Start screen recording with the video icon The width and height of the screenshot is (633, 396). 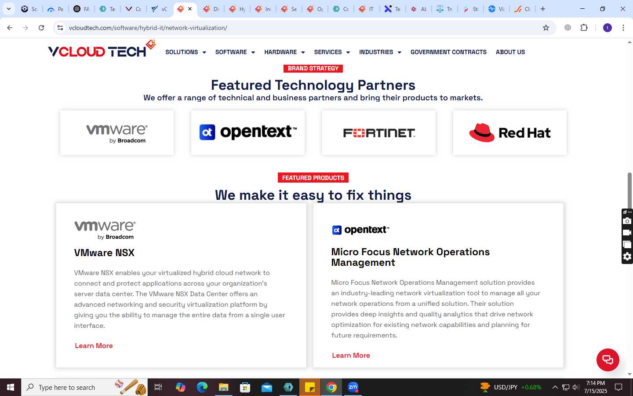click(627, 233)
